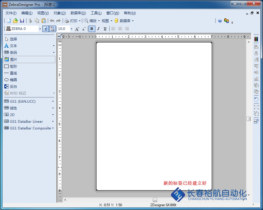
Task: Set left text alignment
Action: [x=113, y=29]
